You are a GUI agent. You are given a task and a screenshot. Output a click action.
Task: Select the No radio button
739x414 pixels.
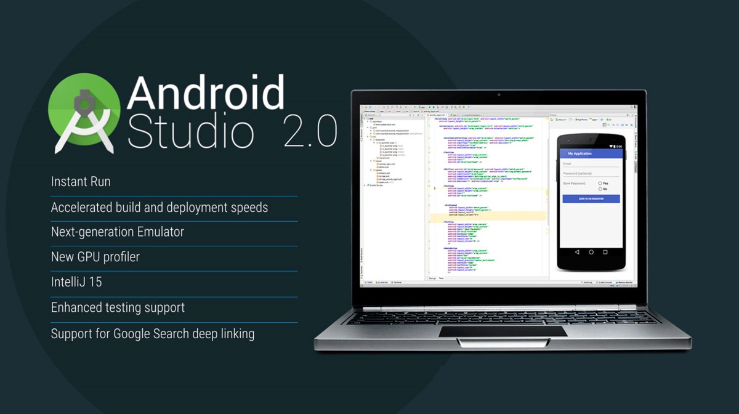(x=600, y=189)
